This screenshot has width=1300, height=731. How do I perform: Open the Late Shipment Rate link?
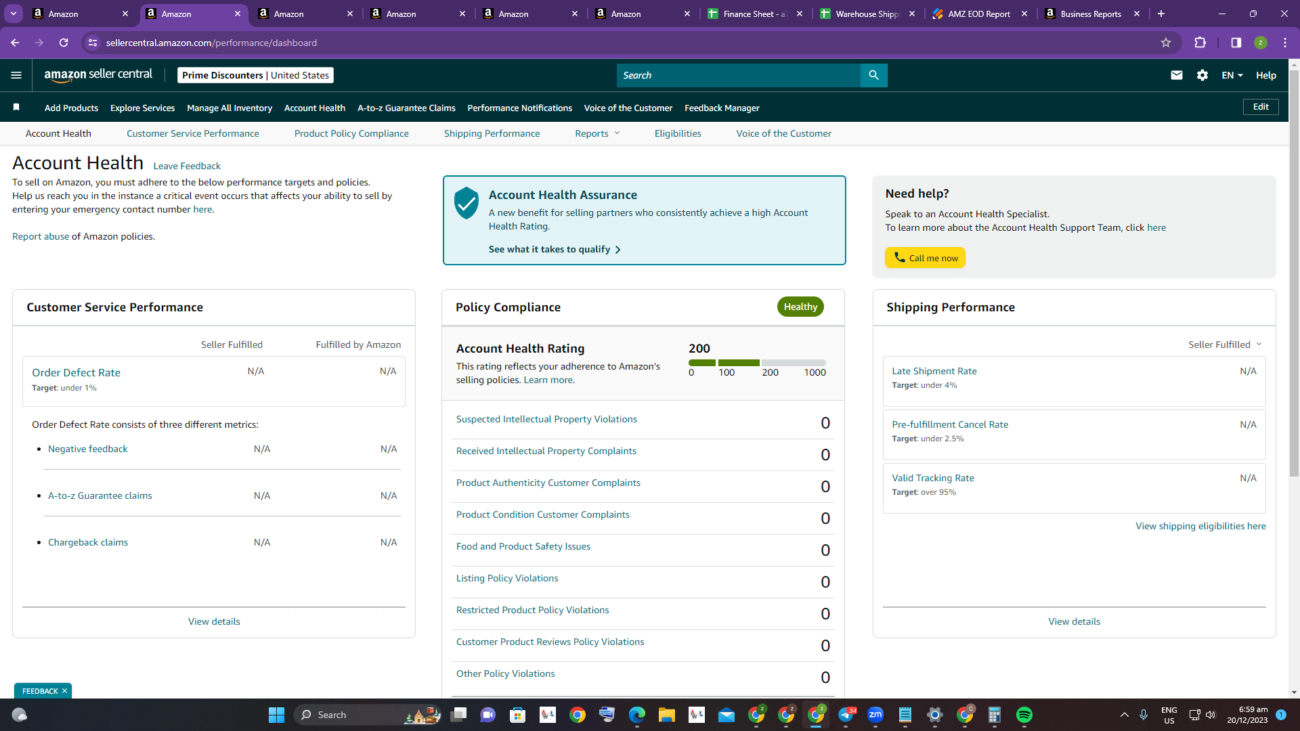coord(934,371)
